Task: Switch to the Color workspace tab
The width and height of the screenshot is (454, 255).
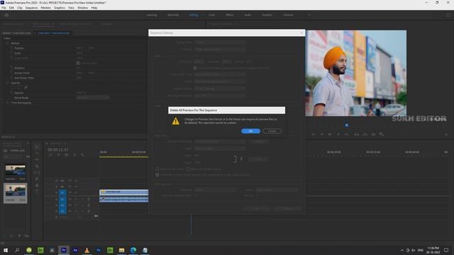Action: click(211, 15)
